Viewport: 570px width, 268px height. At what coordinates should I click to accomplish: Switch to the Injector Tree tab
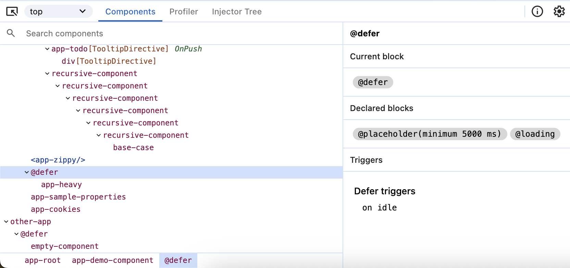coord(237,12)
